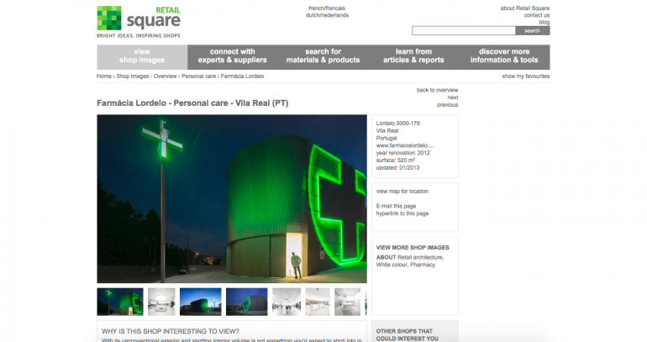Select seventh thumbnail of white corridor
This screenshot has height=342, width=647.
[347, 302]
